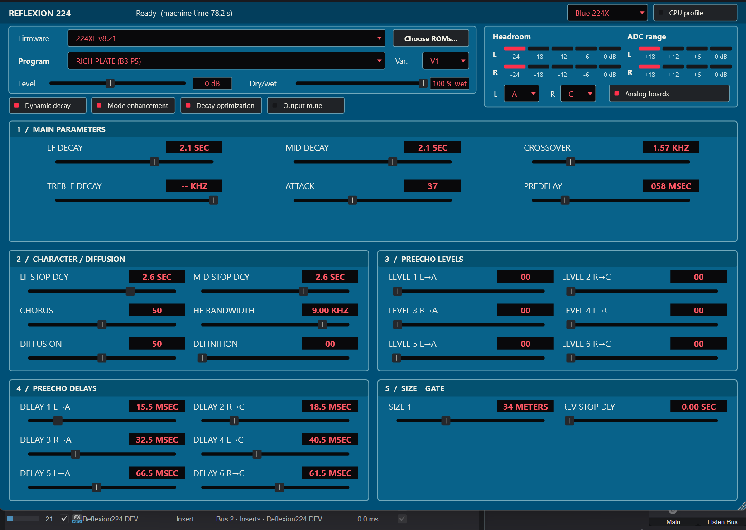Click the ATTACK slider handle
The image size is (746, 530).
click(352, 200)
